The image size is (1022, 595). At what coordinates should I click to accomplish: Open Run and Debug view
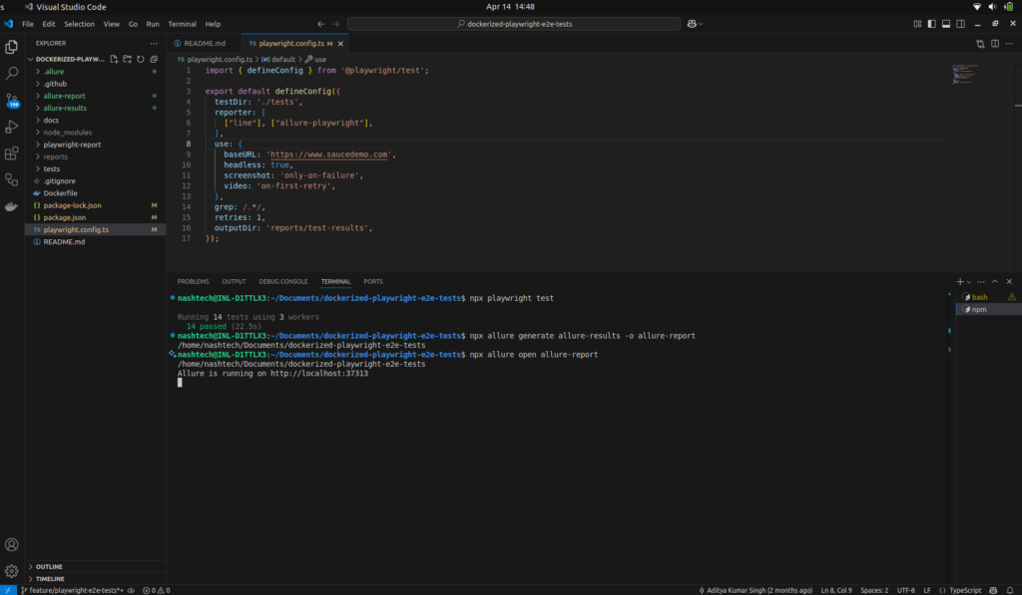[12, 127]
